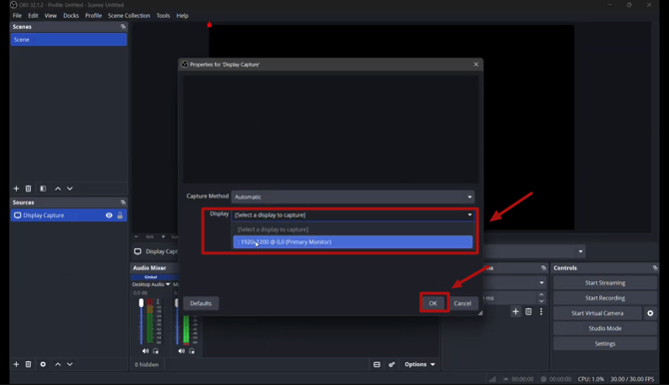Click Display Capture monitor icon in source toolbar
Screen dimensions: 669x385
138,251
